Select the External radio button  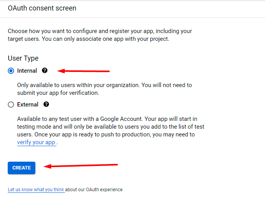(11, 105)
